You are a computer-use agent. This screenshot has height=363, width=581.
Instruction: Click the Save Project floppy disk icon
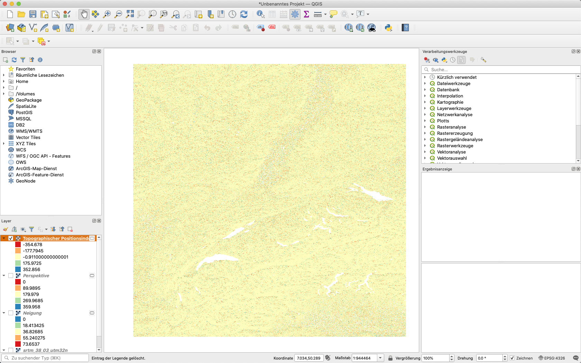point(33,14)
